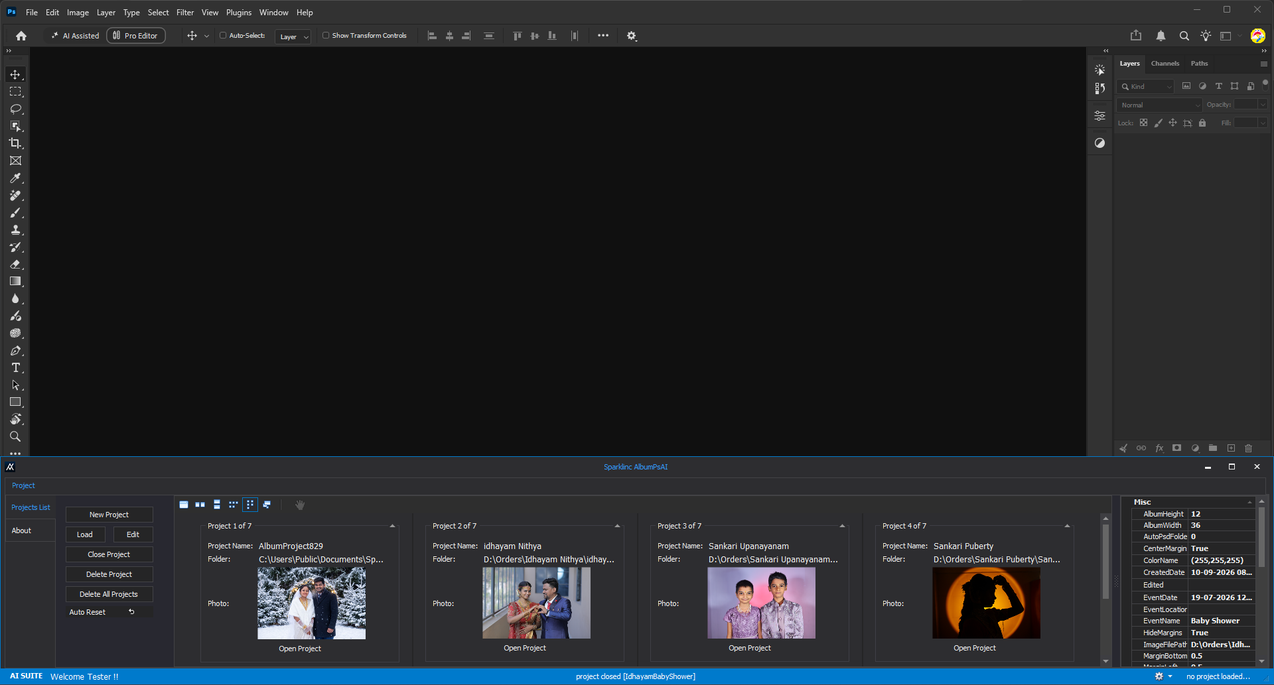The width and height of the screenshot is (1274, 685).
Task: Toggle the Auto Reset option
Action: 109,612
